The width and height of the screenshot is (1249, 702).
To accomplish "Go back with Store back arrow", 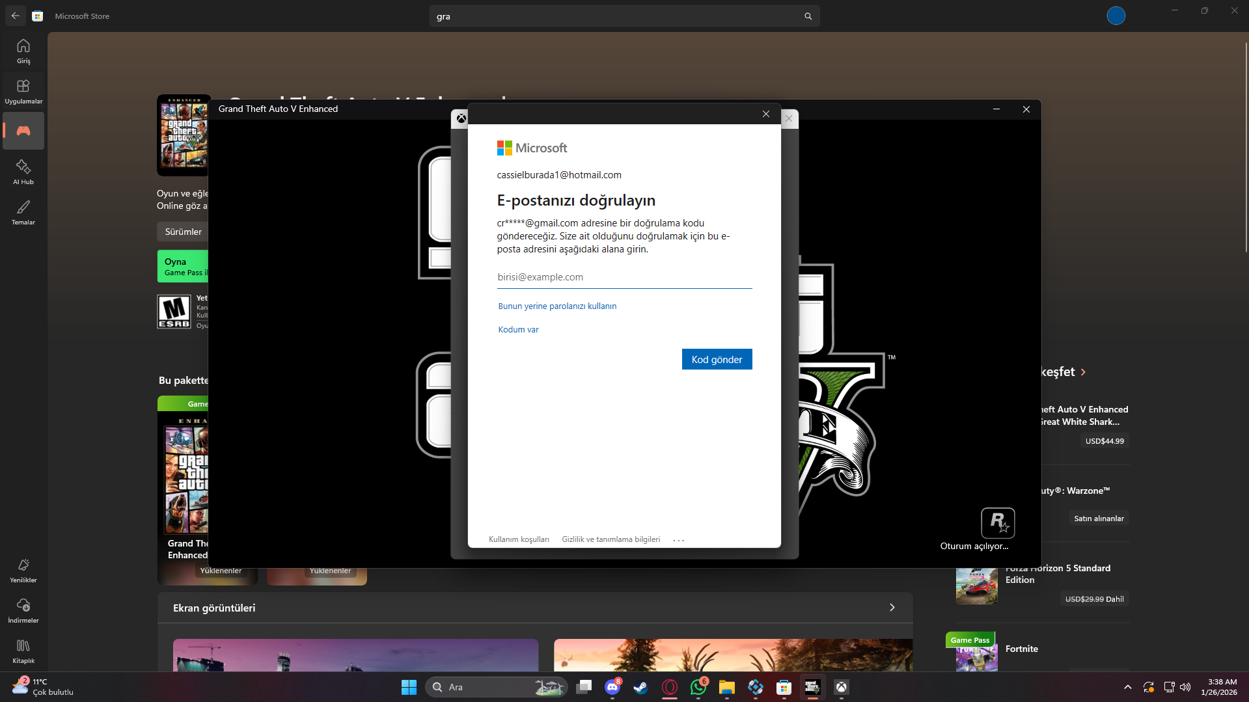I will (x=16, y=16).
